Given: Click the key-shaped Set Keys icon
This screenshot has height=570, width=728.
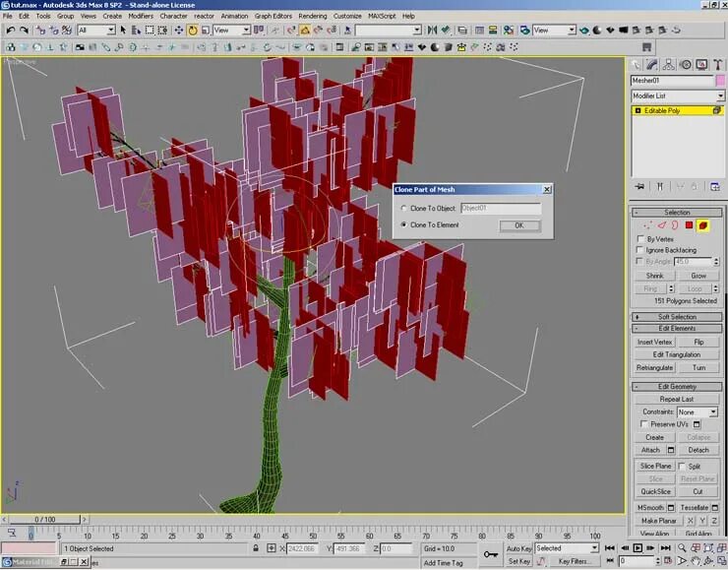Looking at the screenshot, I should coord(490,554).
